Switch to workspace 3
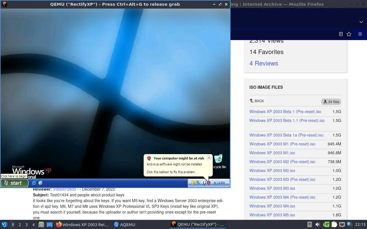Viewport: 367px width, 229px height. [26, 225]
